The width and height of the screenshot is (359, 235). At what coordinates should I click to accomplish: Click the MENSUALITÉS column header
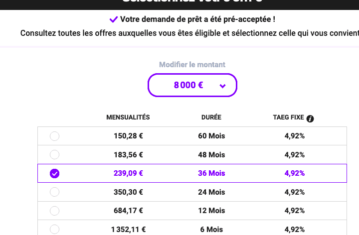click(128, 117)
